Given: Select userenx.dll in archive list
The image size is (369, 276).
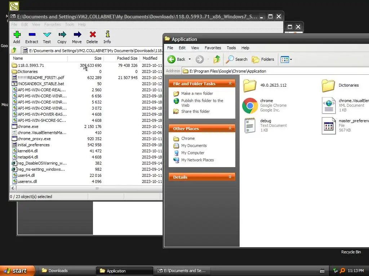Looking at the screenshot, I should coord(27,181).
